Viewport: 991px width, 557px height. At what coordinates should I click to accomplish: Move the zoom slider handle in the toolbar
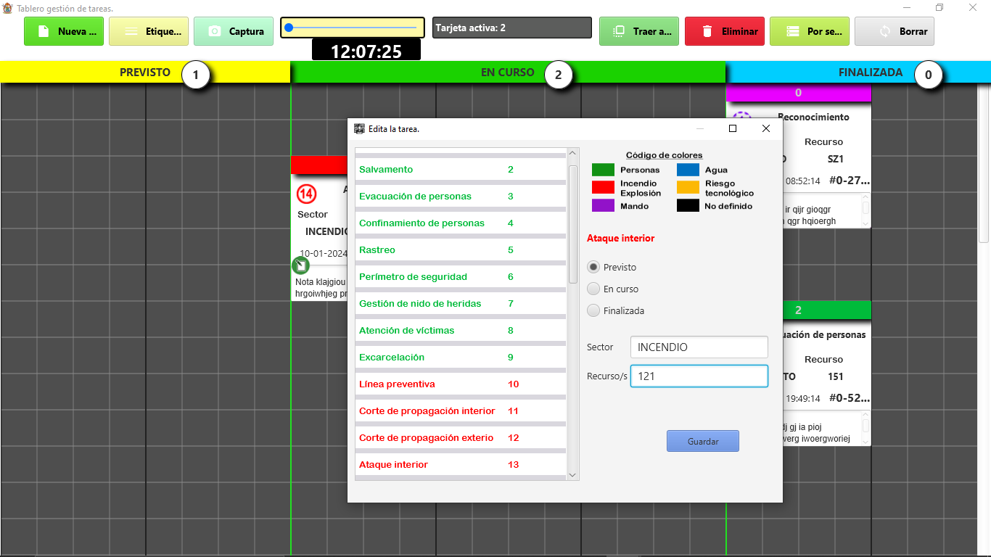coord(289,28)
